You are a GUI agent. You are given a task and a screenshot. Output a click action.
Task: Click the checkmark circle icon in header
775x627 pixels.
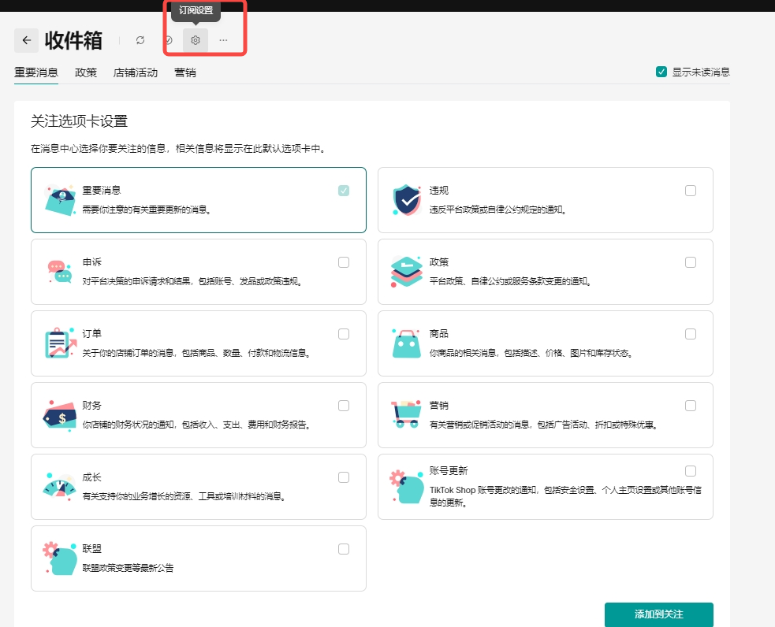(168, 40)
